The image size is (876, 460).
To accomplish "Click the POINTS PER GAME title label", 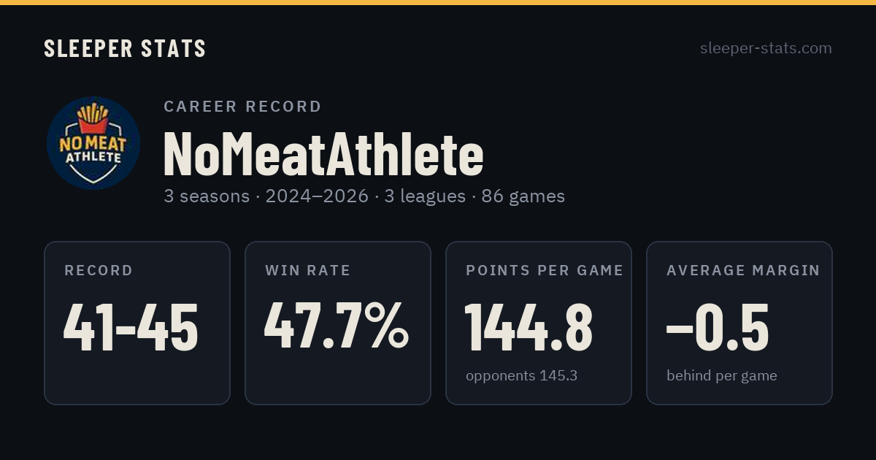I will coord(545,270).
